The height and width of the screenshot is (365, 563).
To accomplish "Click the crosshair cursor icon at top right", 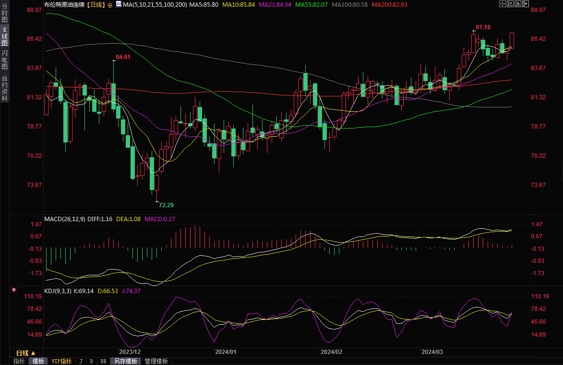I will pos(503,4).
